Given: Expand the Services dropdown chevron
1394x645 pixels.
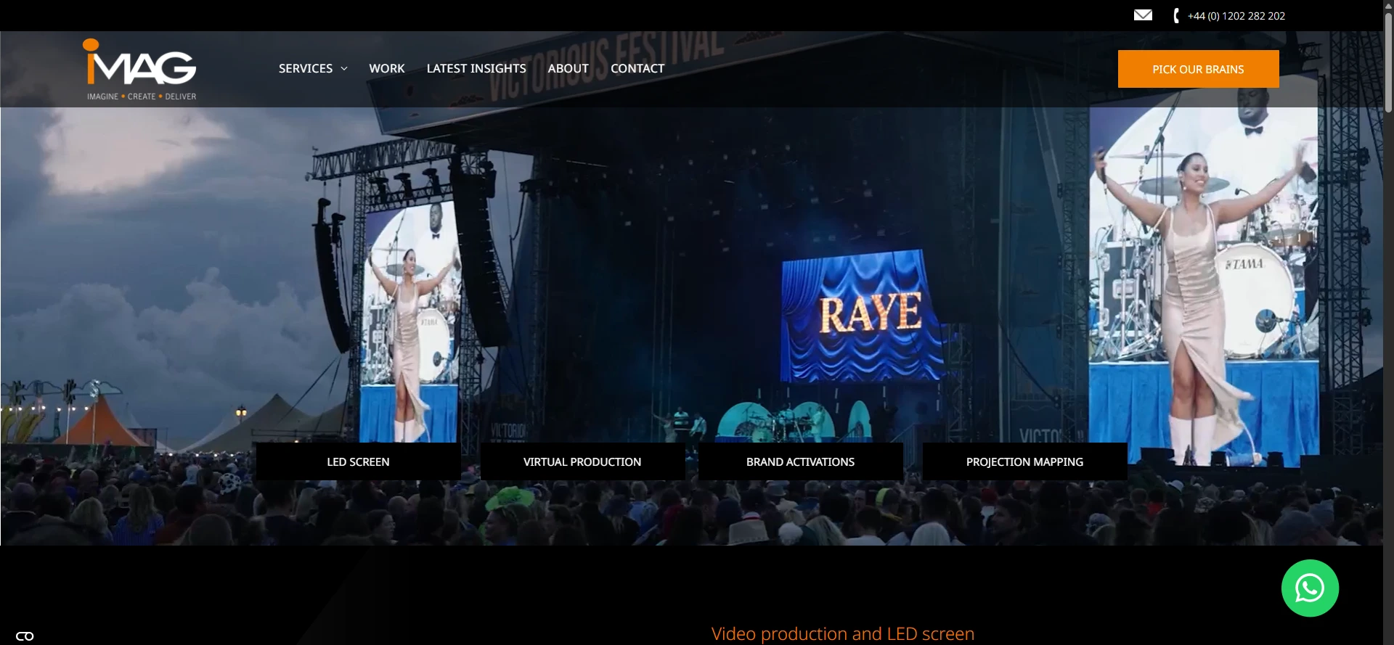Looking at the screenshot, I should pos(344,69).
